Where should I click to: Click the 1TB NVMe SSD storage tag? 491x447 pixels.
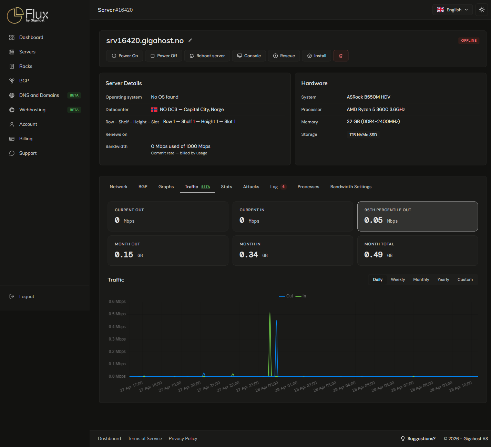point(363,135)
